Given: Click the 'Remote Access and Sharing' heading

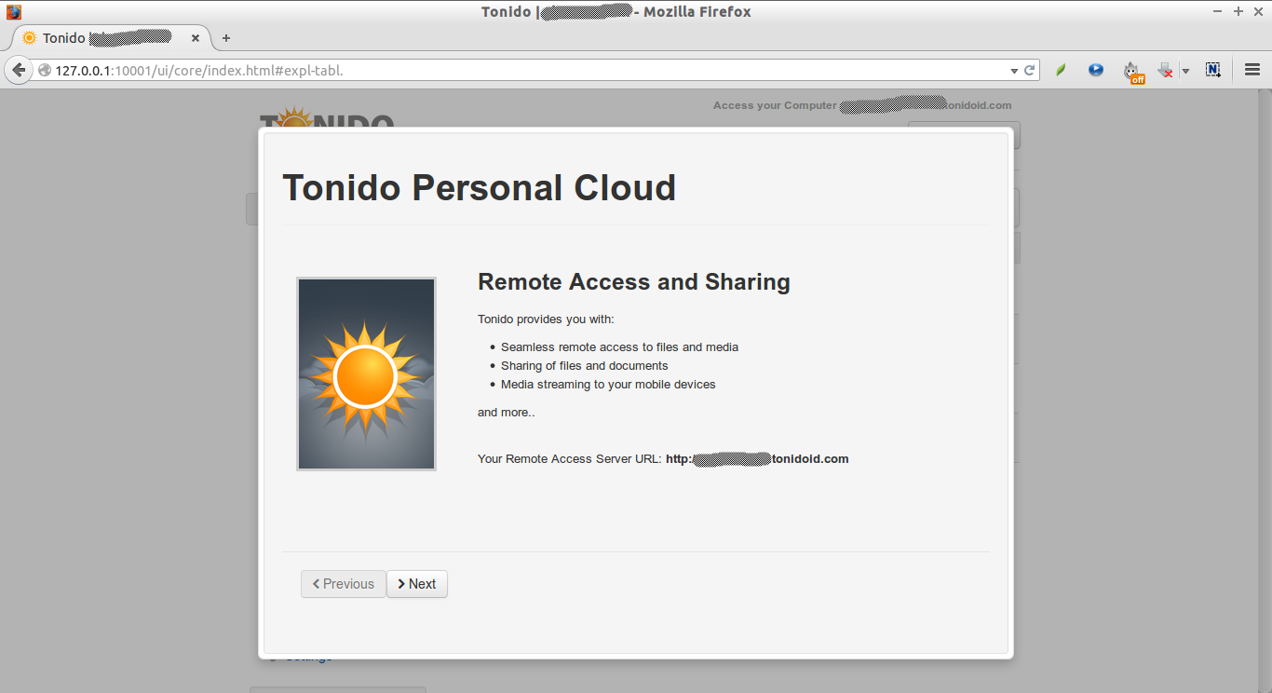Looking at the screenshot, I should (634, 282).
